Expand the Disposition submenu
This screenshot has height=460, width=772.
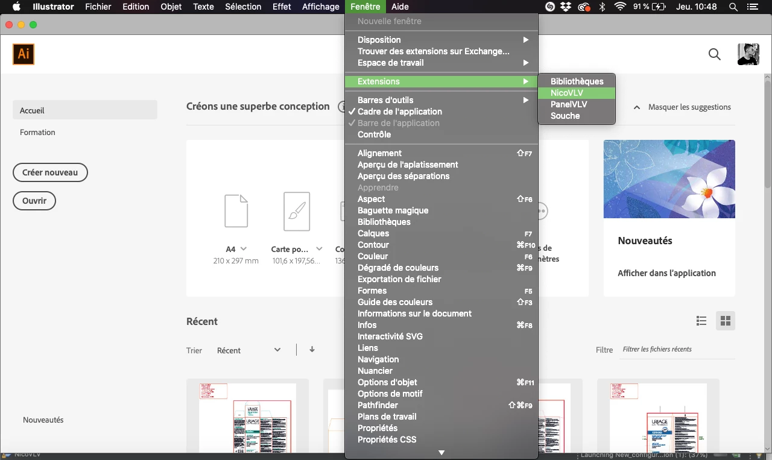441,40
